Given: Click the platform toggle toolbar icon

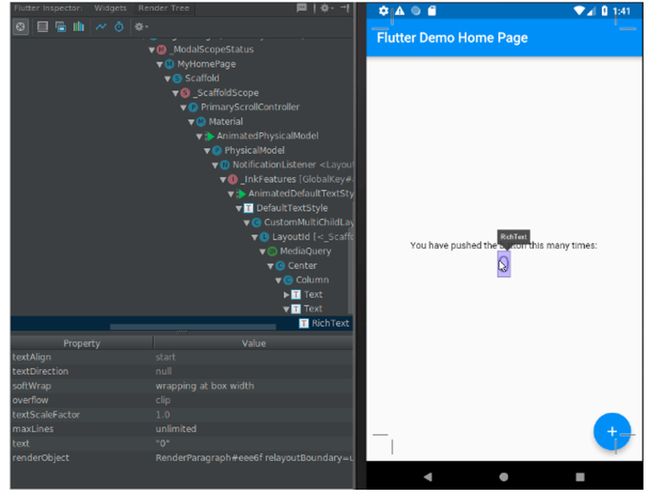Looking at the screenshot, I should (61, 27).
